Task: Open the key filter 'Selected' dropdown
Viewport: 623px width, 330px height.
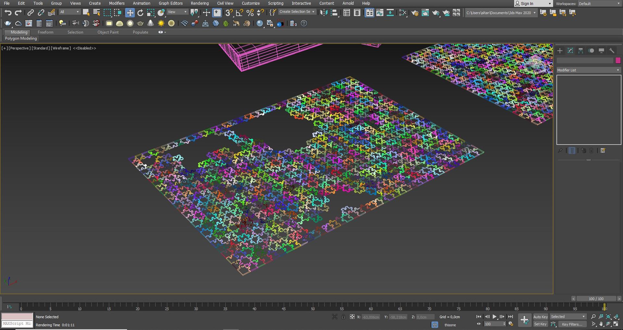Action: pyautogui.click(x=568, y=317)
